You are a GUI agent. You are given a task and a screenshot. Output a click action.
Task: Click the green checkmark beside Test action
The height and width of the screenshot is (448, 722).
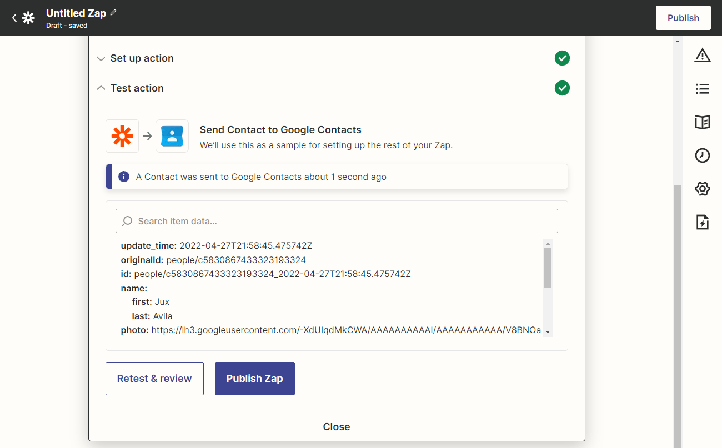(x=562, y=88)
